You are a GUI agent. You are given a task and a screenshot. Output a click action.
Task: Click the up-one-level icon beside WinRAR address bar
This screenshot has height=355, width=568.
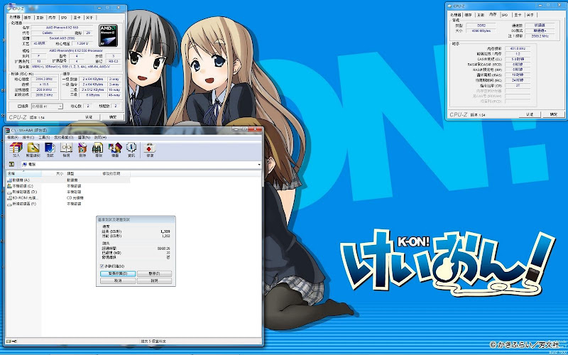coord(11,165)
